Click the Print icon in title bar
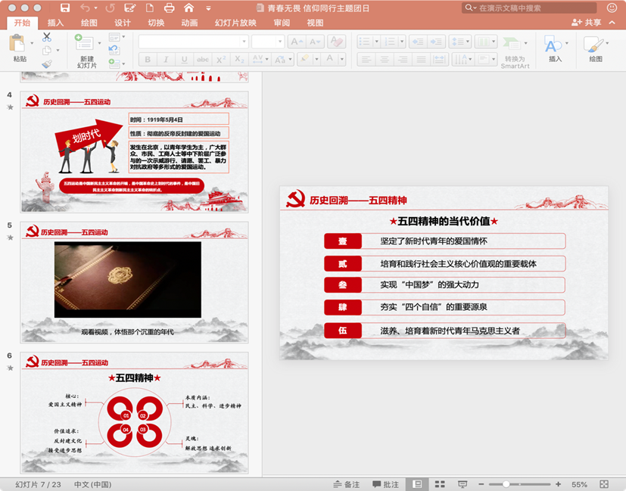The height and width of the screenshot is (491, 626). [x=169, y=8]
